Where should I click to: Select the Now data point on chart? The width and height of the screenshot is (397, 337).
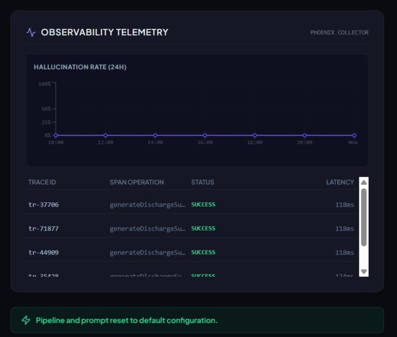coord(354,135)
